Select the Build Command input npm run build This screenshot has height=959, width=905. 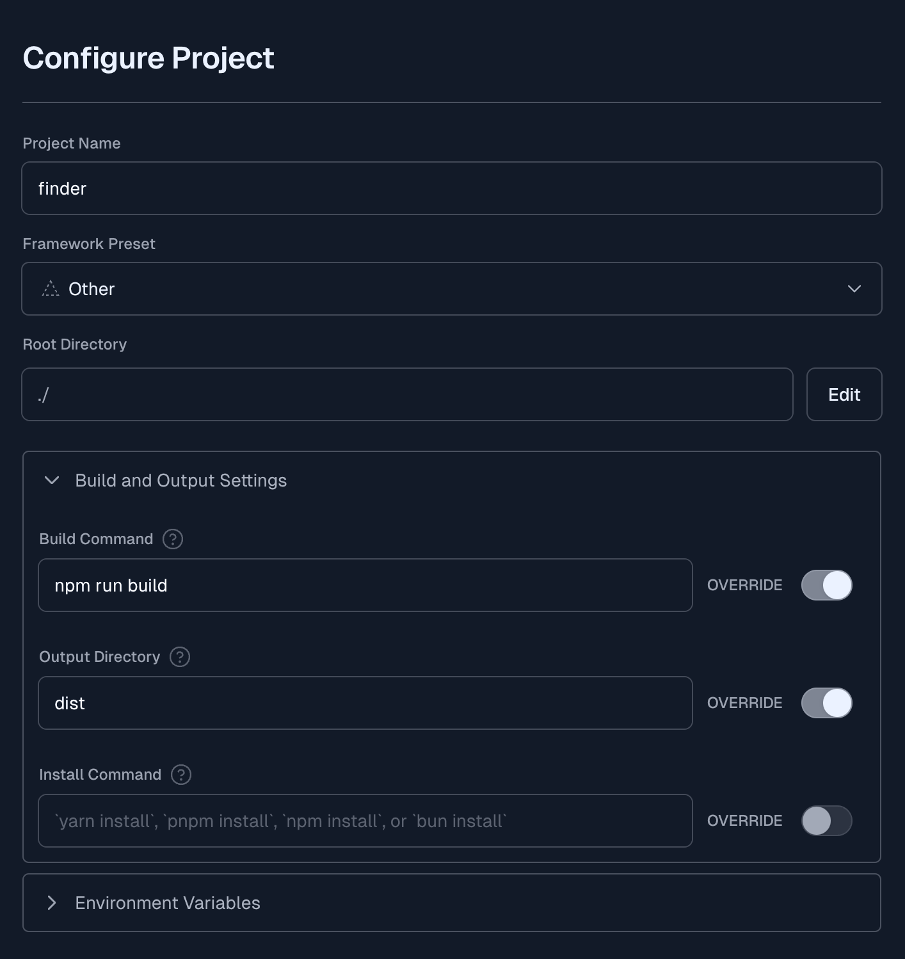pos(365,584)
